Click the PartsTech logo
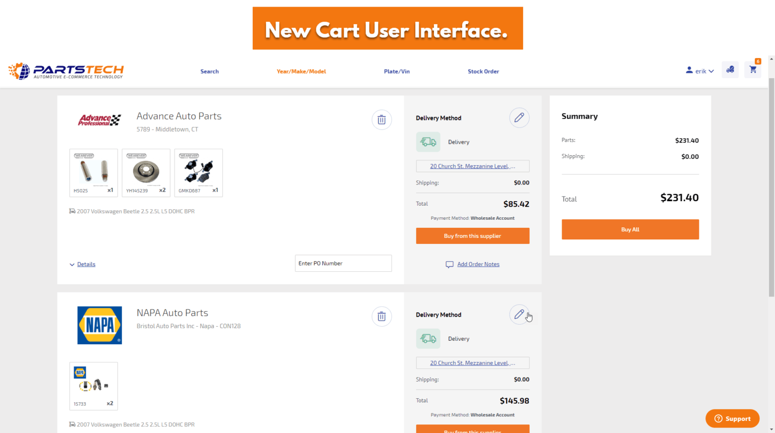 click(66, 71)
